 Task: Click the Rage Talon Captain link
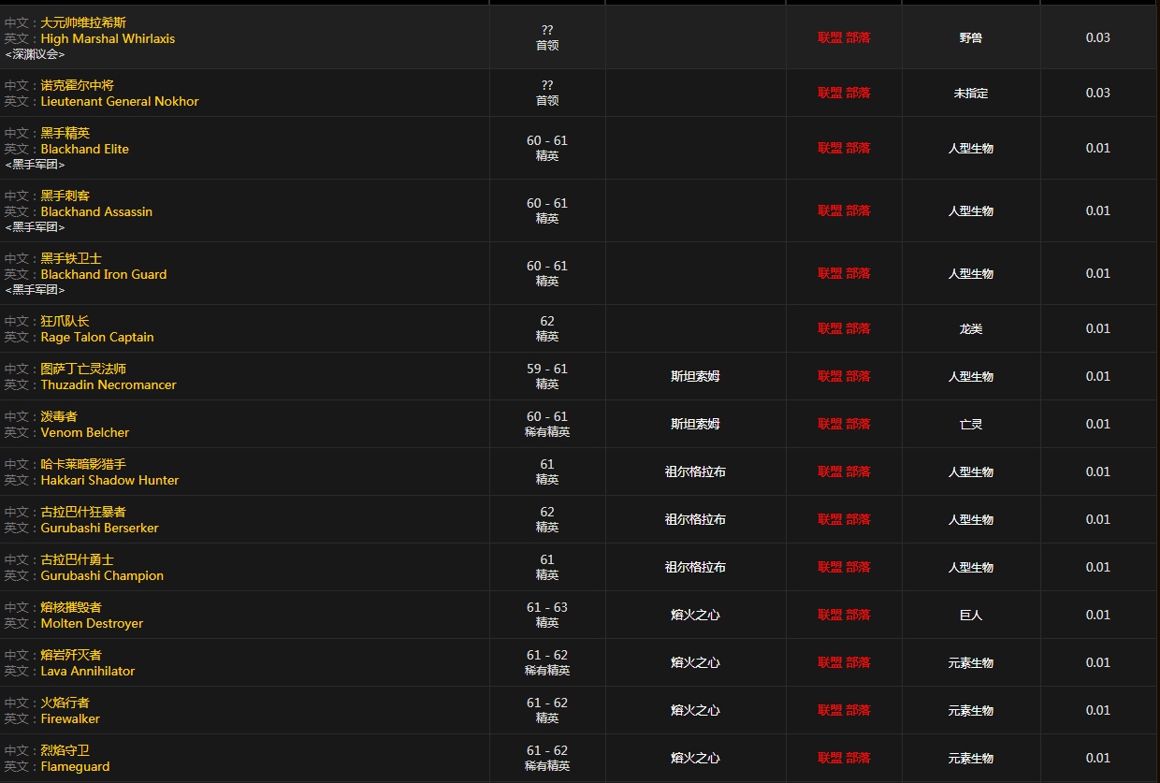(97, 337)
